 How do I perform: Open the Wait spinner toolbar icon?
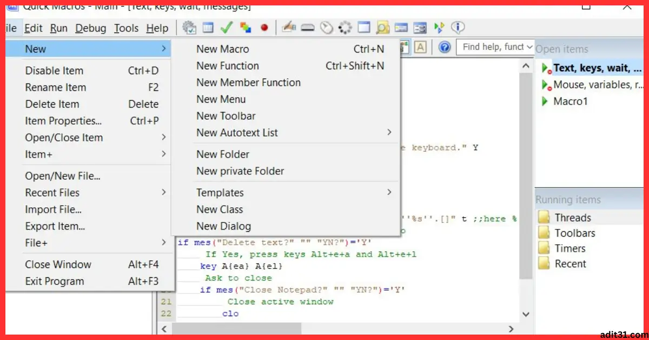[x=345, y=28]
